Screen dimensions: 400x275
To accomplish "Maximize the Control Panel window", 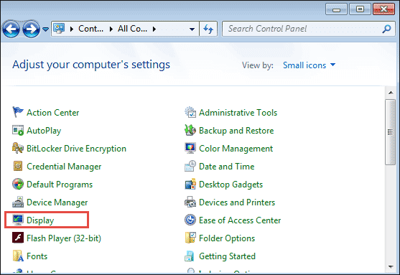I will coord(360,9).
